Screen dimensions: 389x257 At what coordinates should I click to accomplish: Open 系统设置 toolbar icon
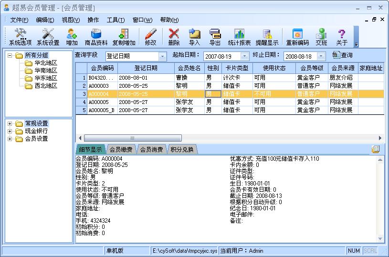point(48,37)
